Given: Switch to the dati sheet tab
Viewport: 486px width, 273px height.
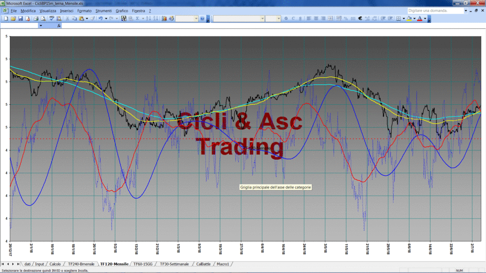Looking at the screenshot, I should [x=28, y=264].
